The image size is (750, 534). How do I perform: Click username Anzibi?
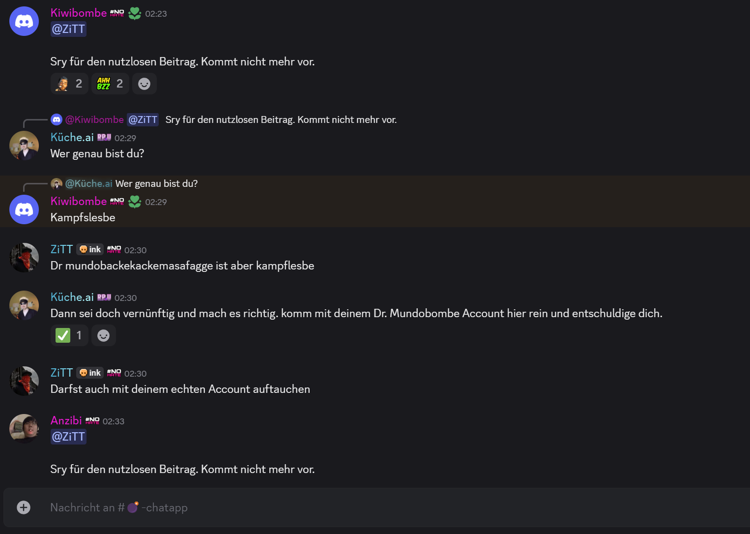click(x=66, y=420)
